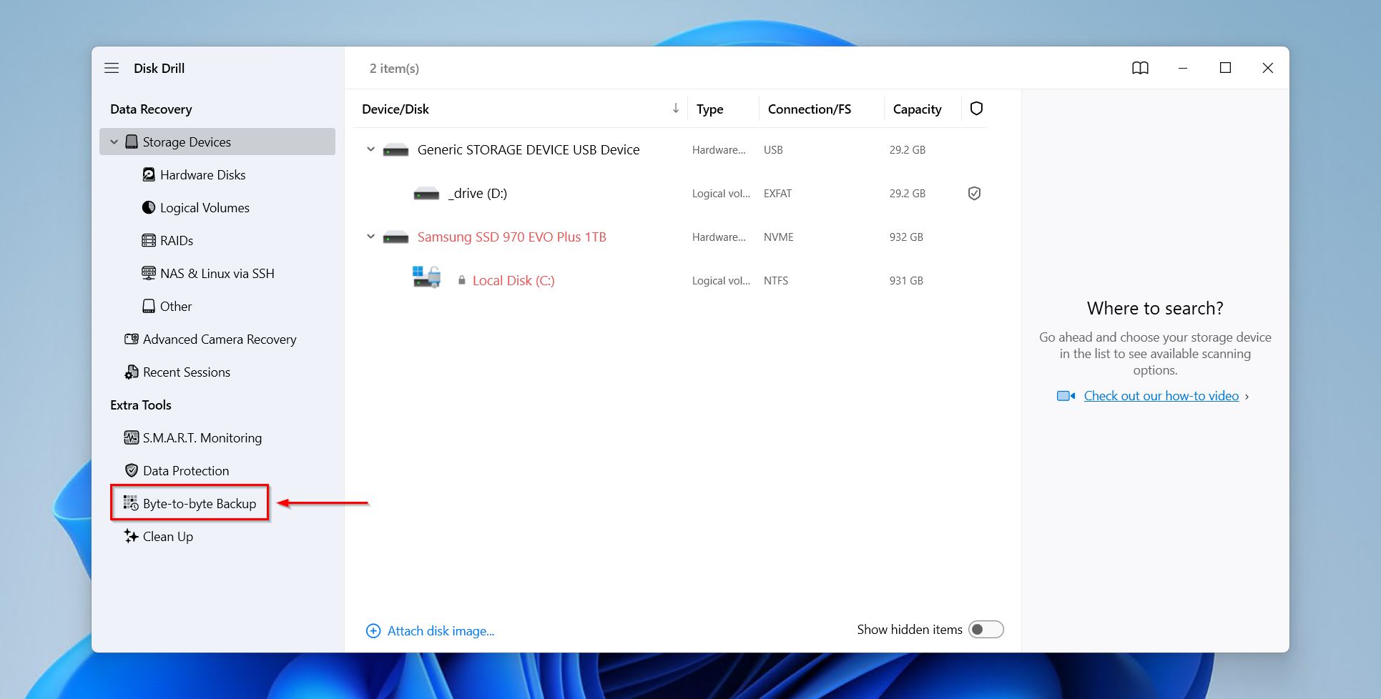The width and height of the screenshot is (1381, 699).
Task: Select Recent Sessions in the sidebar
Action: 186,372
